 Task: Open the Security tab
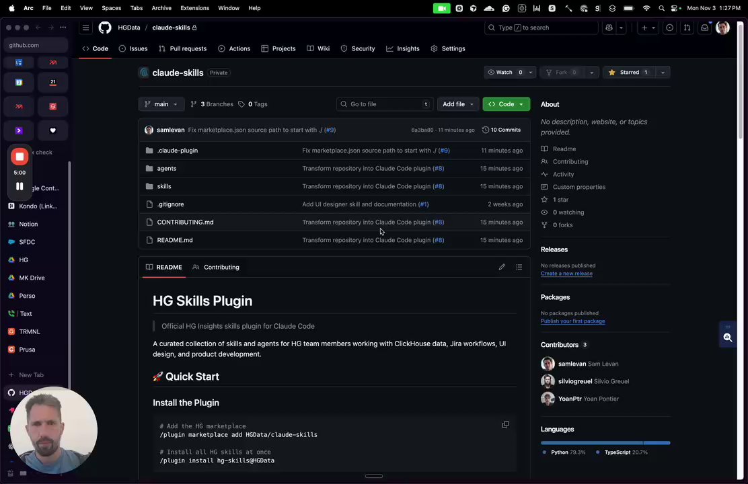tap(358, 48)
